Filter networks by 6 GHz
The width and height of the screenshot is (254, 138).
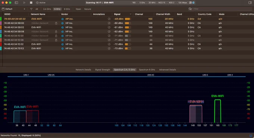click(67, 9)
